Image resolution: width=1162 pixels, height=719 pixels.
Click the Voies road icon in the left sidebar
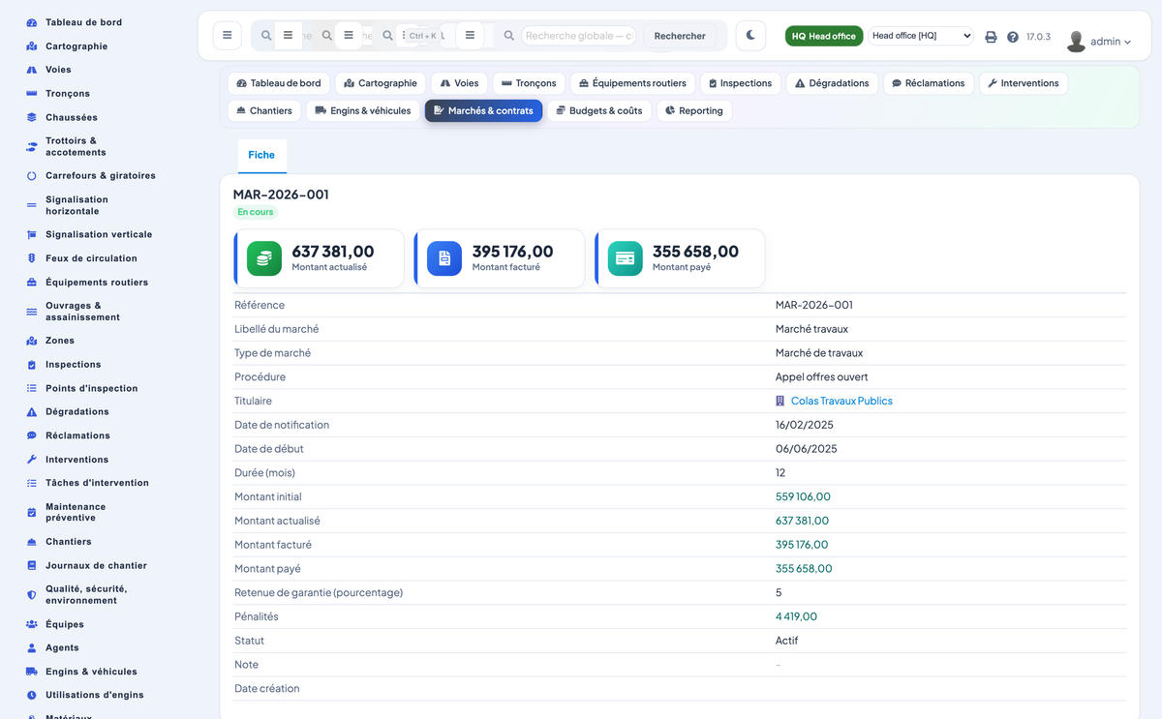(x=32, y=70)
